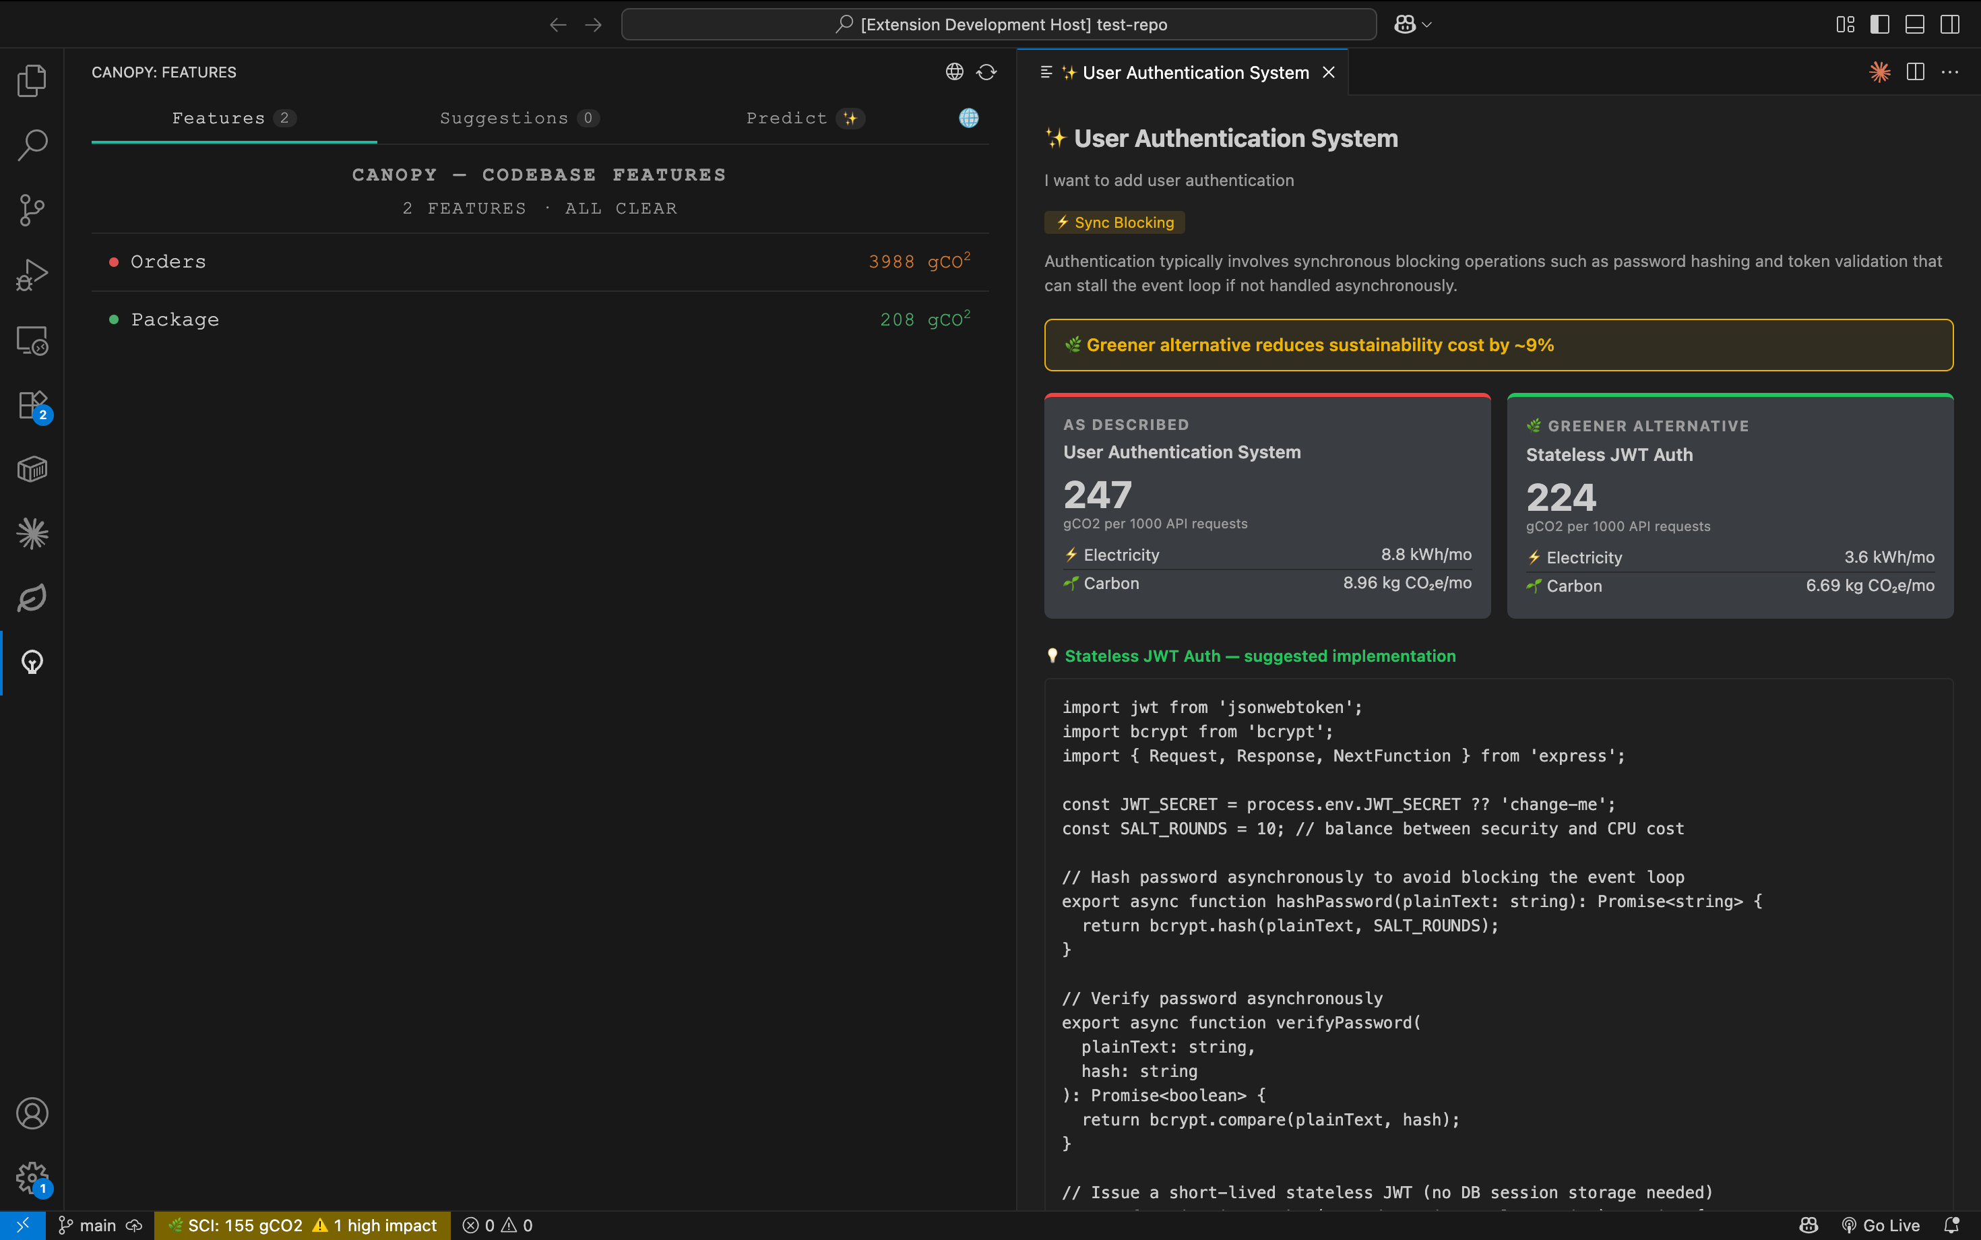
Task: Toggle the primary side bar layout
Action: click(x=1879, y=25)
